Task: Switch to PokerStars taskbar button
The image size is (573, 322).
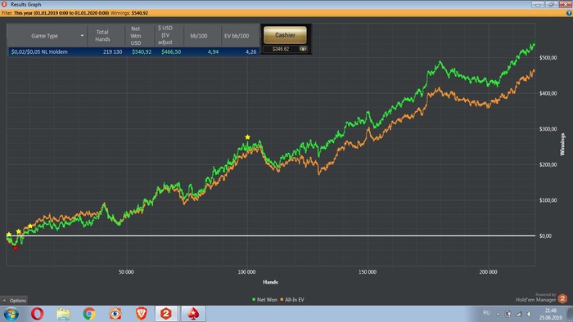Action: 193,314
